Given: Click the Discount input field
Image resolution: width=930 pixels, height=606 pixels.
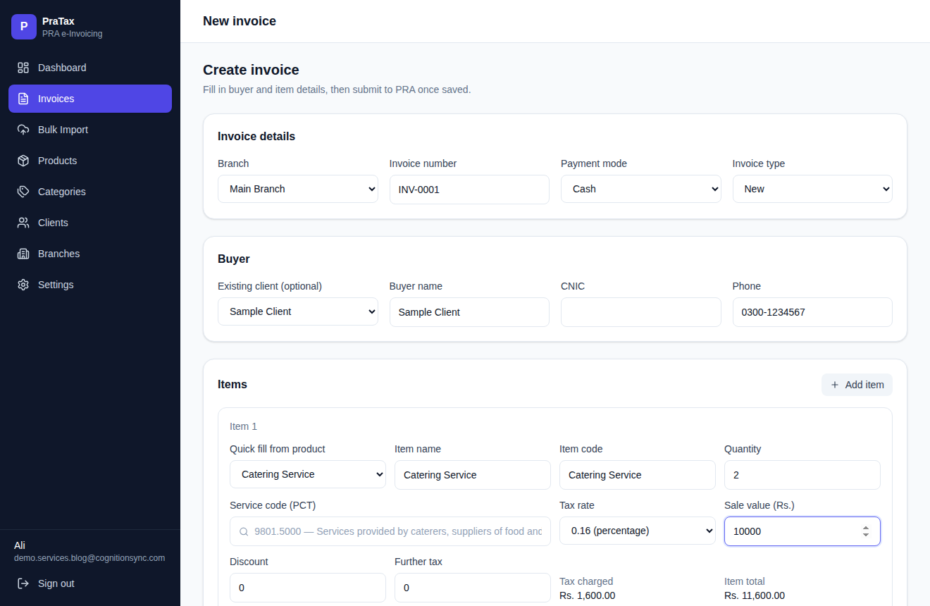Looking at the screenshot, I should 308,588.
